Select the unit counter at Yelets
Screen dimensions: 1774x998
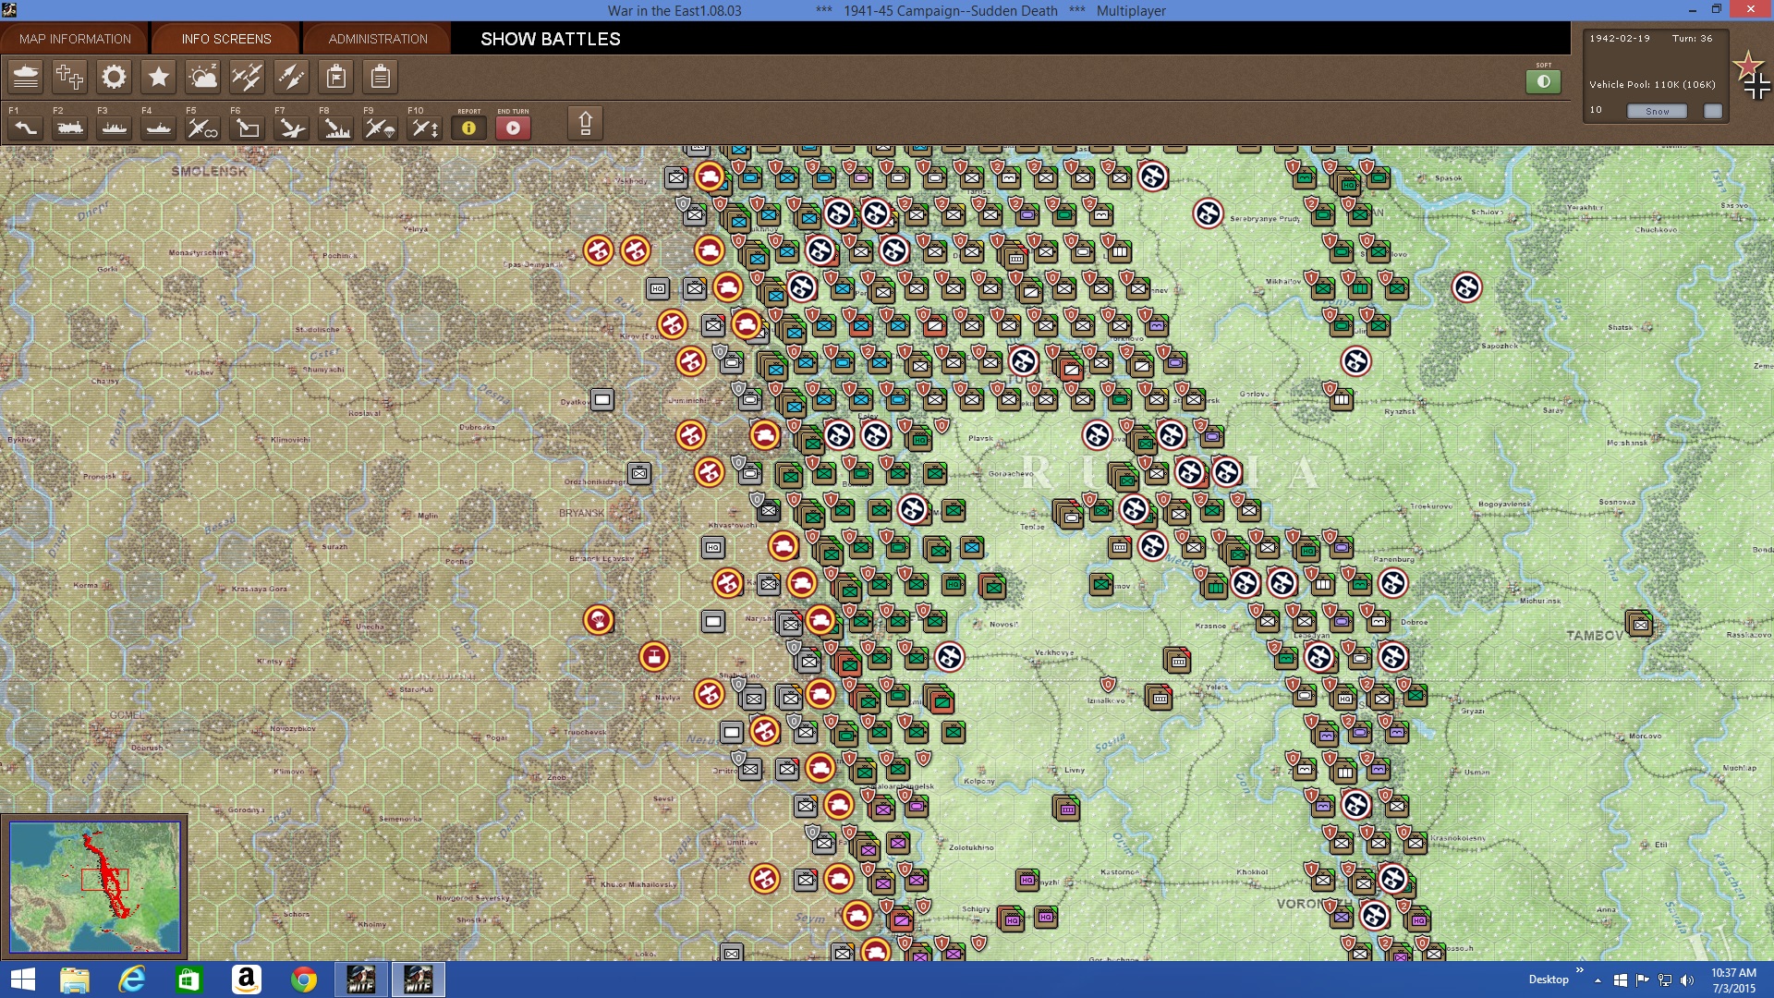tap(1178, 661)
